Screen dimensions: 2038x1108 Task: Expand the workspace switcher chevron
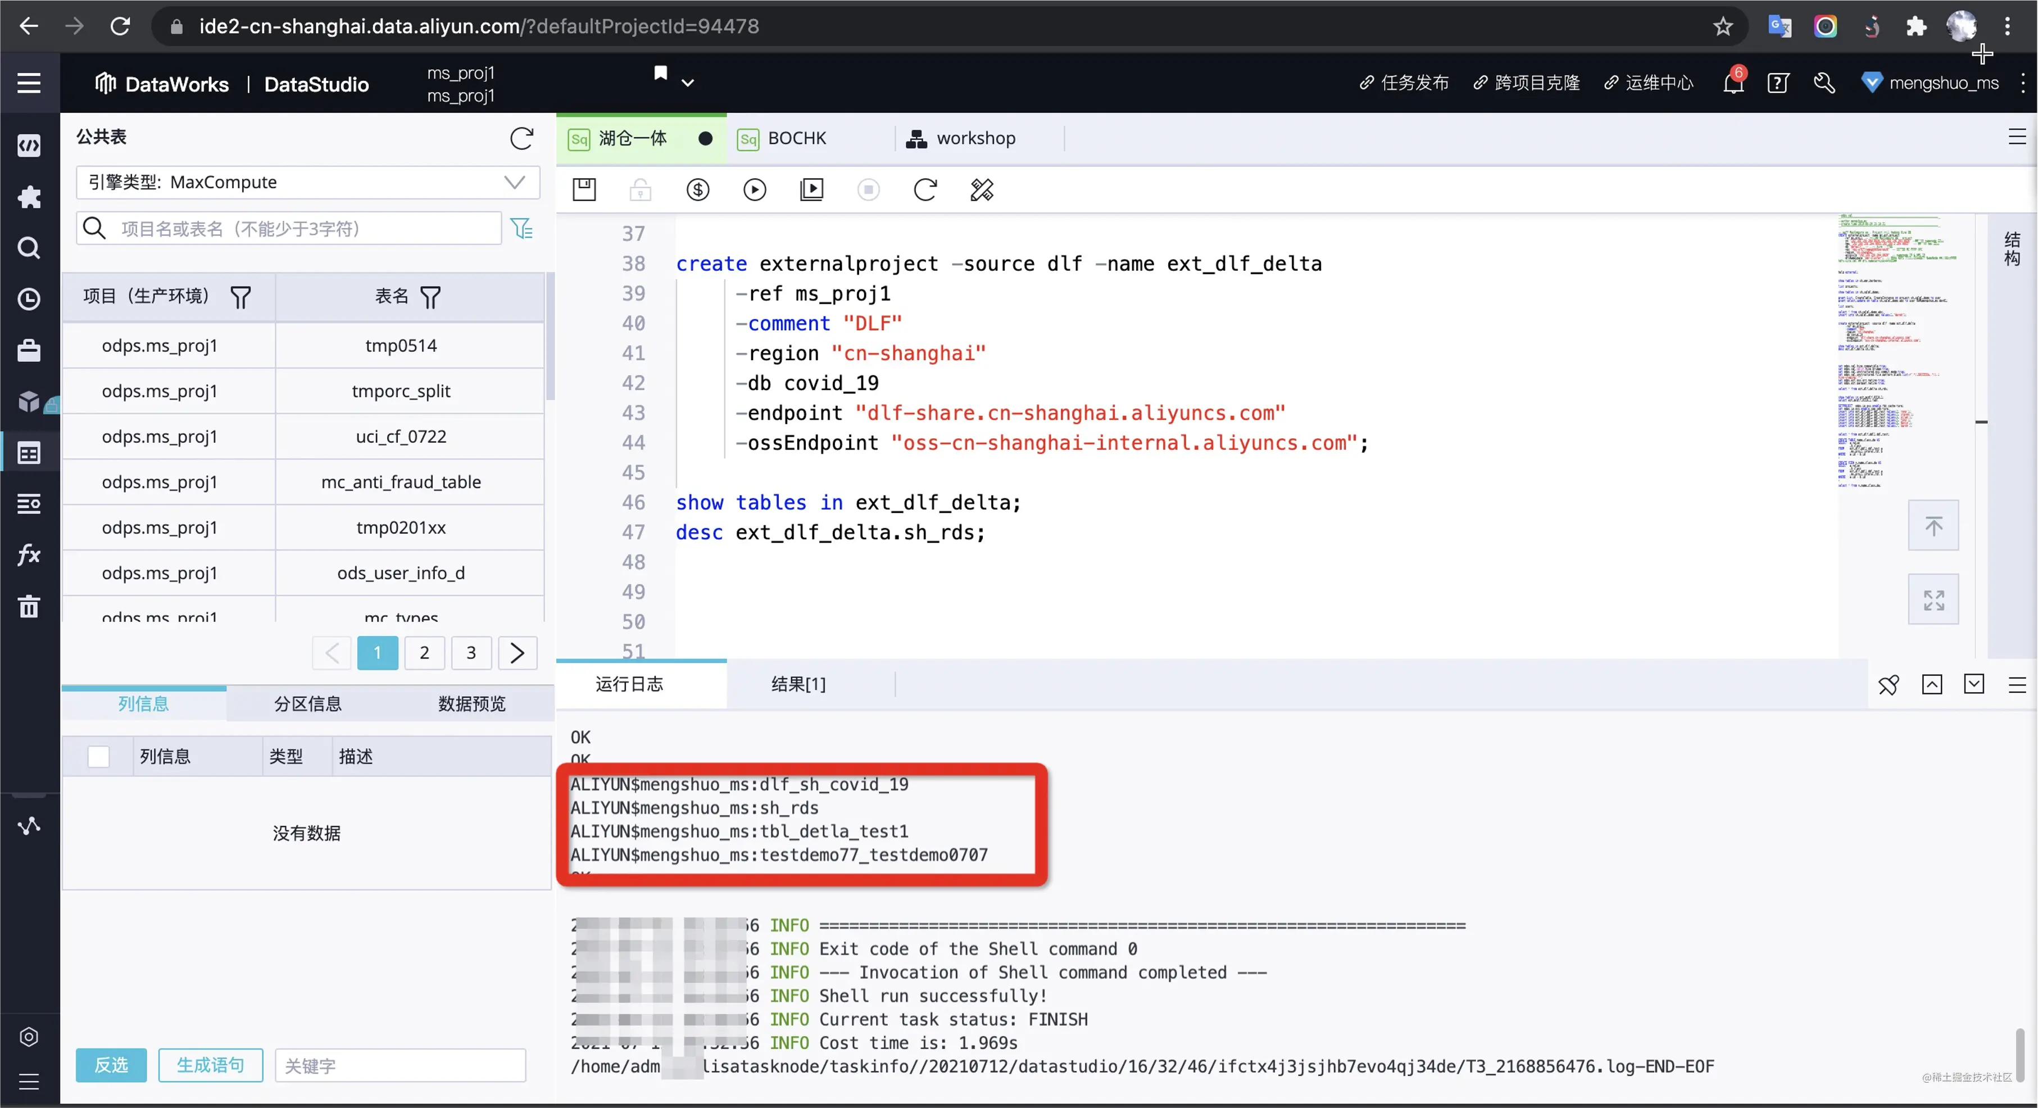coord(688,83)
